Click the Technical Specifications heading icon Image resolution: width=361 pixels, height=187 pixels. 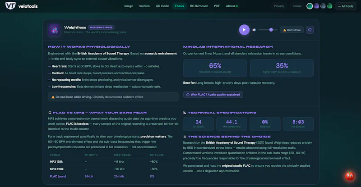(185, 113)
